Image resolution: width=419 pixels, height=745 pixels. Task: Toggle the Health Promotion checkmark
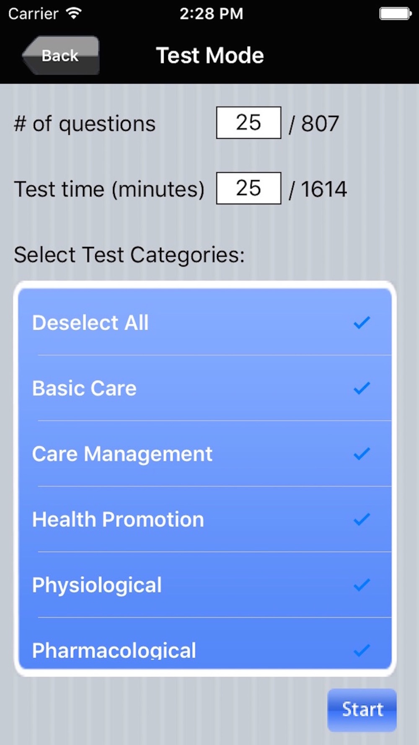tap(362, 520)
